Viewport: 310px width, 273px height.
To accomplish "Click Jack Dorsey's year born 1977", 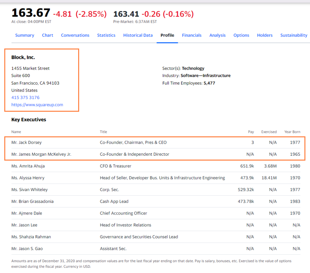I will pos(295,142).
